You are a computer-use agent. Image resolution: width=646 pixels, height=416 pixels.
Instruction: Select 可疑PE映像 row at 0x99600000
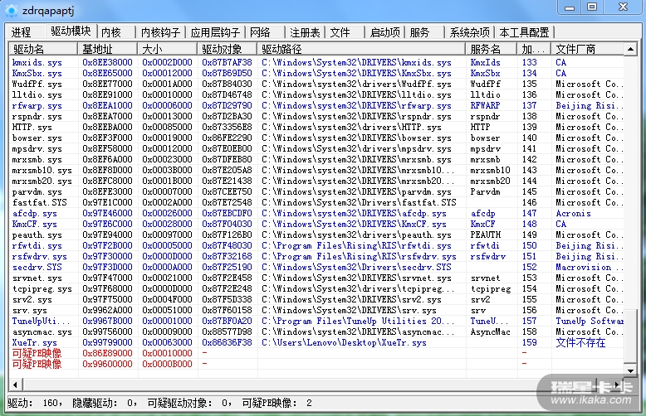316,364
